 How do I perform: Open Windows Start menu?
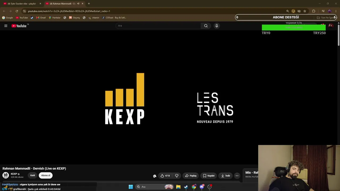click(131, 187)
